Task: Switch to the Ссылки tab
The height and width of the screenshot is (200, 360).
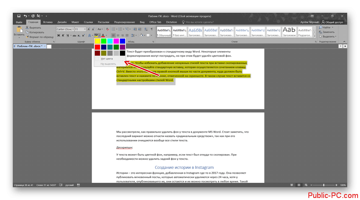Action: tap(88, 22)
